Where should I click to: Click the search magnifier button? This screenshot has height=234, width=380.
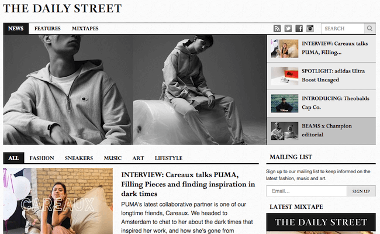coord(370,28)
